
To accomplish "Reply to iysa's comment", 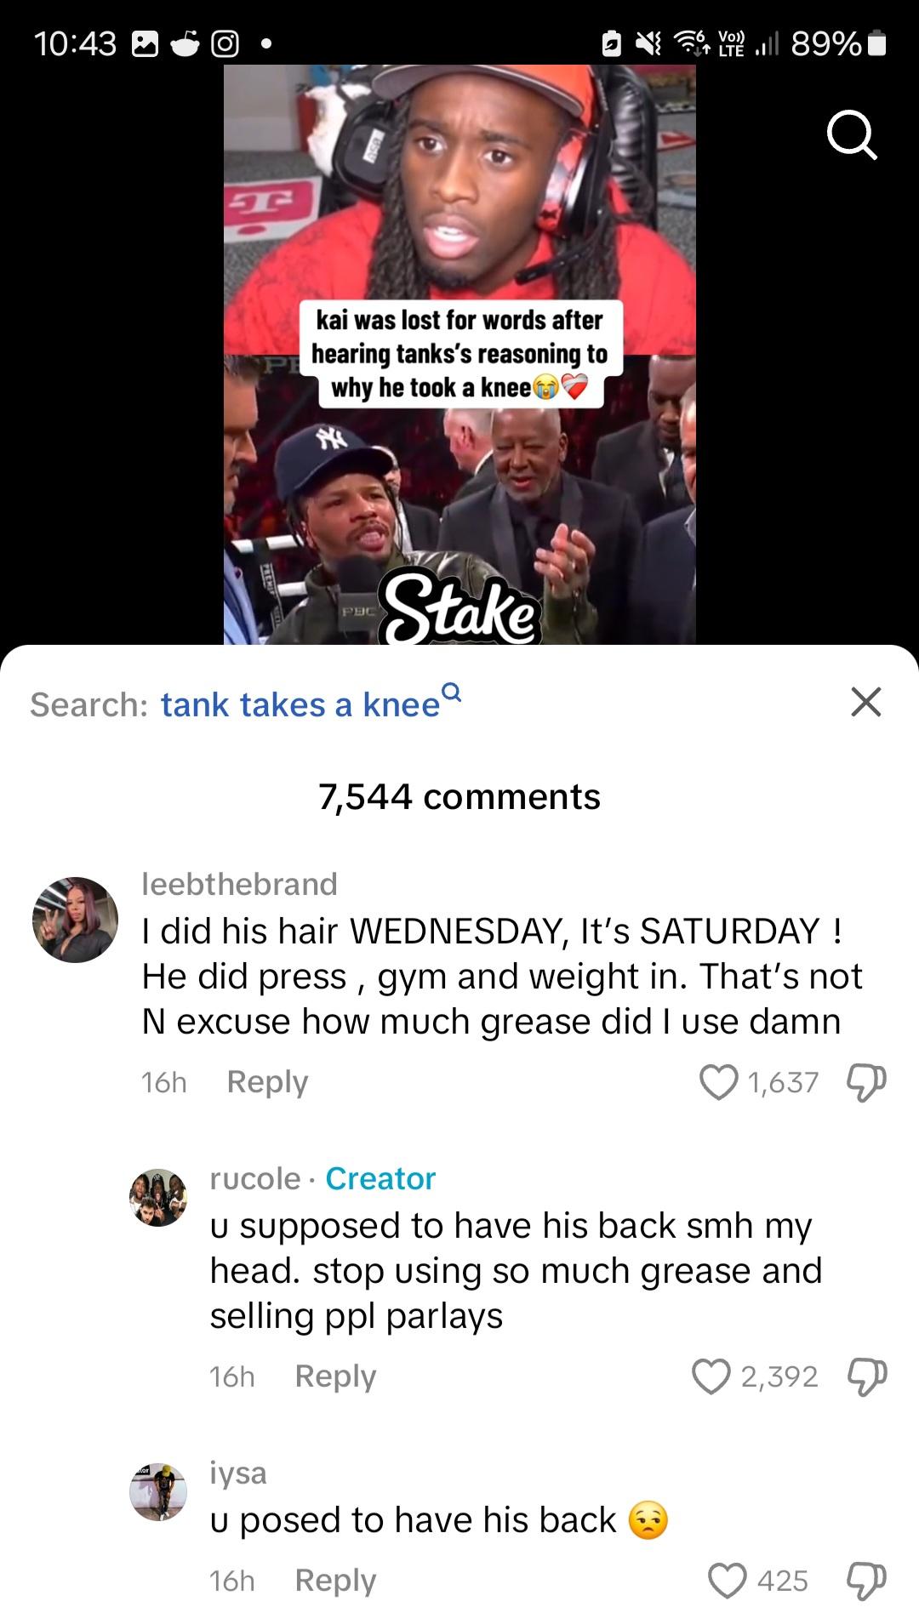I will [335, 1581].
